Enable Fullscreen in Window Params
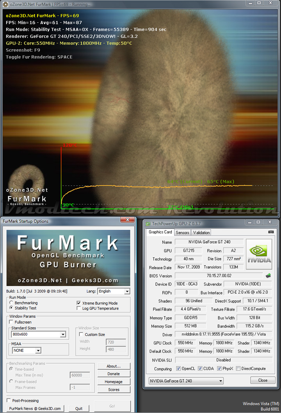Screen dimensions: 281x413 tap(11, 322)
